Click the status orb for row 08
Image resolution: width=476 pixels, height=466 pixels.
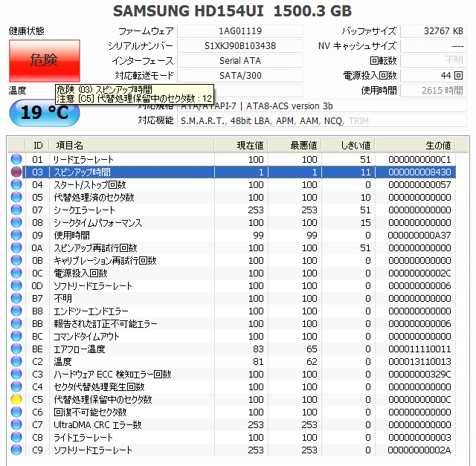(x=16, y=223)
